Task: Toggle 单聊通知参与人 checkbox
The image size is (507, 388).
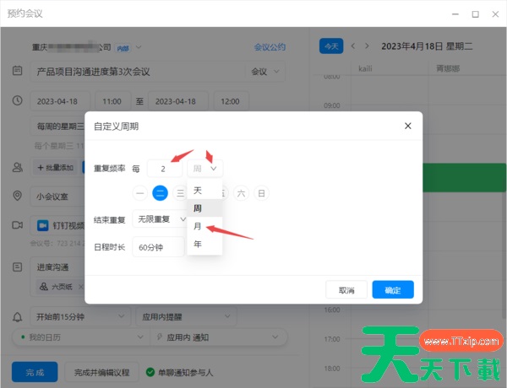Action: 150,372
